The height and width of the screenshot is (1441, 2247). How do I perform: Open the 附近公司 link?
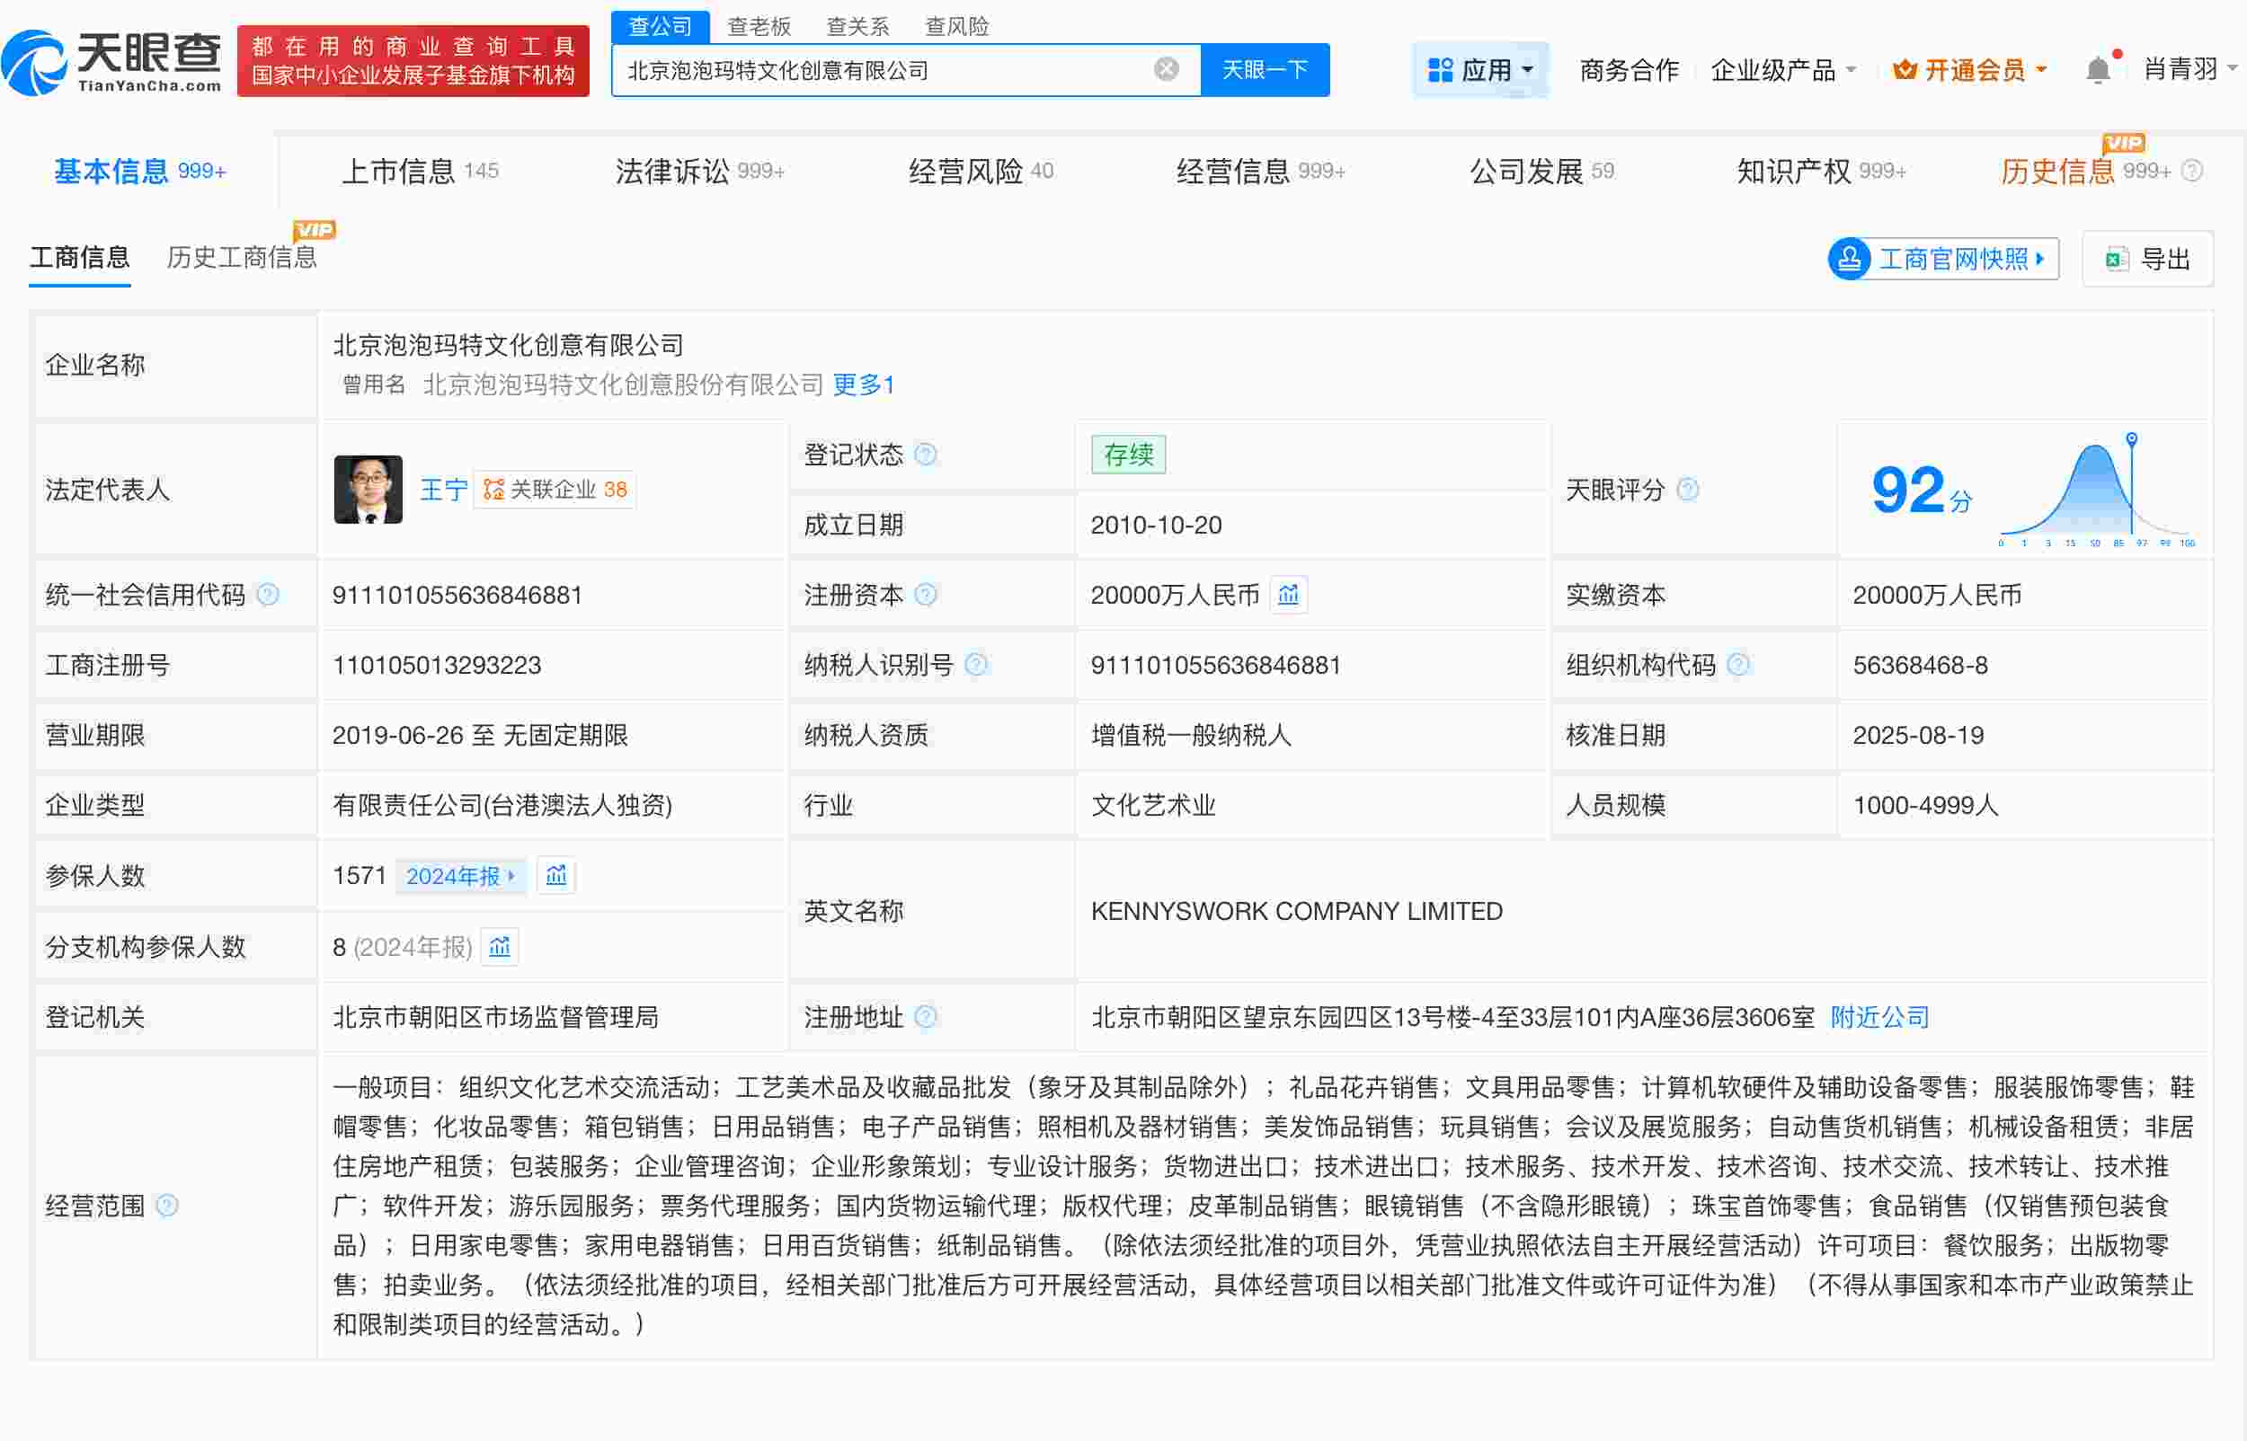coord(1878,1017)
